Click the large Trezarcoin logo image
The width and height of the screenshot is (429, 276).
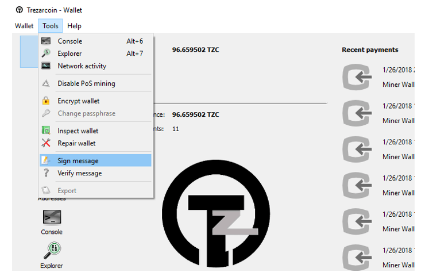click(216, 213)
